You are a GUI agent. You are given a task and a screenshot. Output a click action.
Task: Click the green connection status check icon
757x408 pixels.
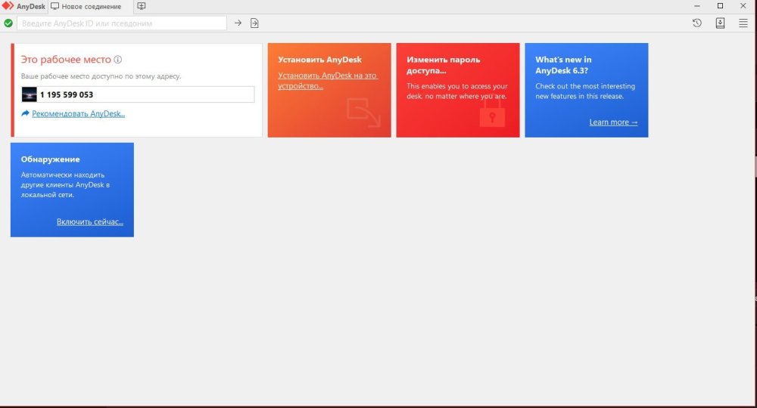pos(8,23)
